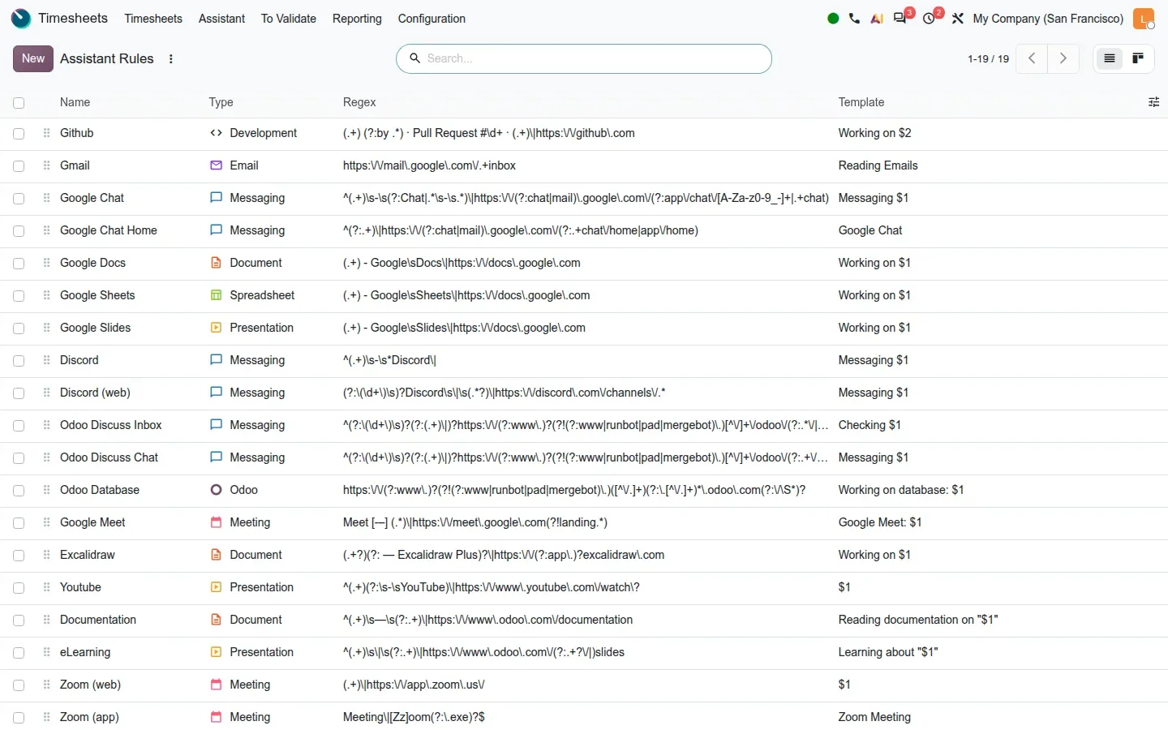Sort by the Regex column header

[x=359, y=102]
